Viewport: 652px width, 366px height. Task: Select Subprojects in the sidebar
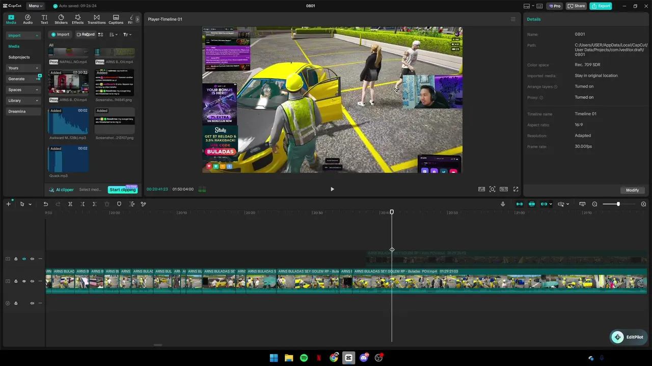19,57
